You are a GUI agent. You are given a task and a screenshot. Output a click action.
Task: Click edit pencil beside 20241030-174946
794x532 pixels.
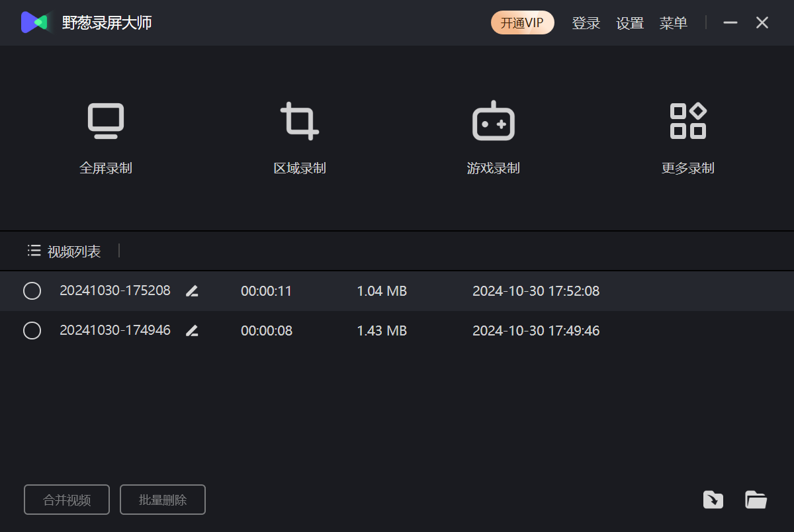point(192,331)
